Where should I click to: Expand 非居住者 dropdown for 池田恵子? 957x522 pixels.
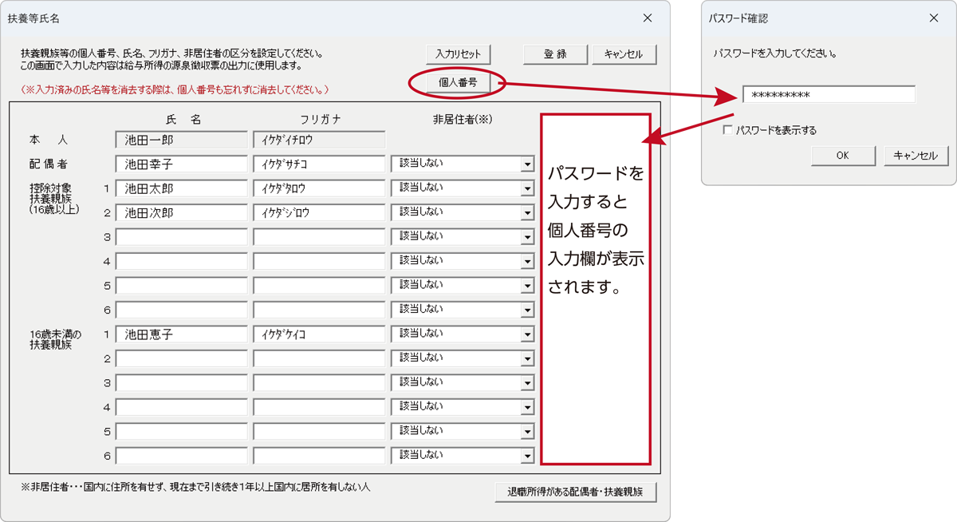click(526, 335)
